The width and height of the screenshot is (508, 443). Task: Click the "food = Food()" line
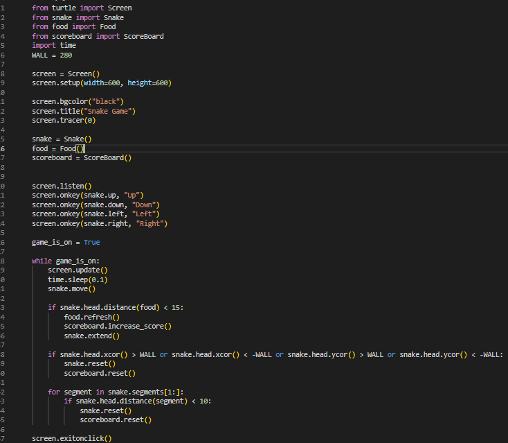pyautogui.click(x=58, y=148)
